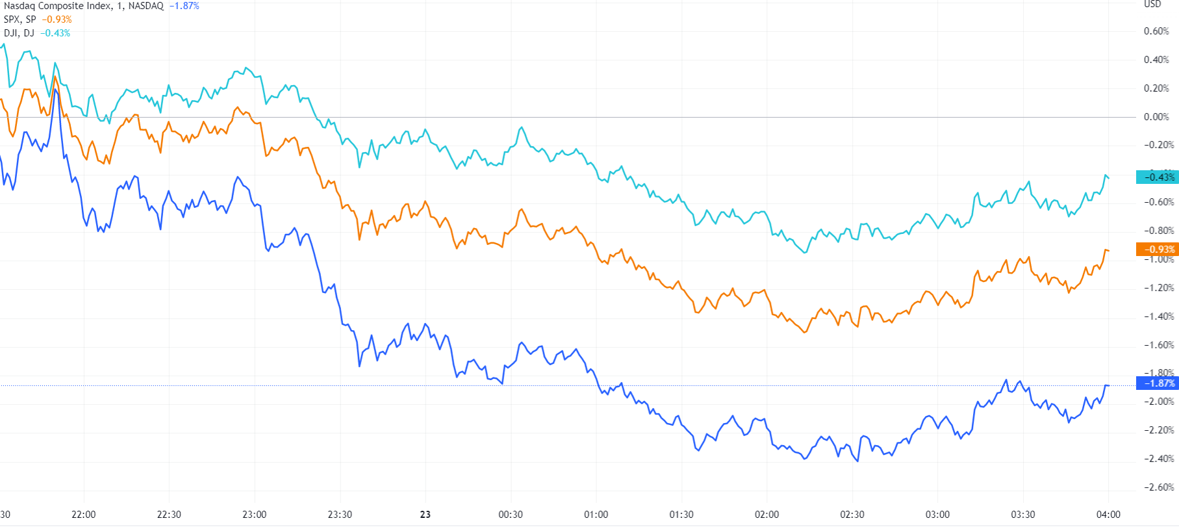Click the 22:00 time axis label

84,515
